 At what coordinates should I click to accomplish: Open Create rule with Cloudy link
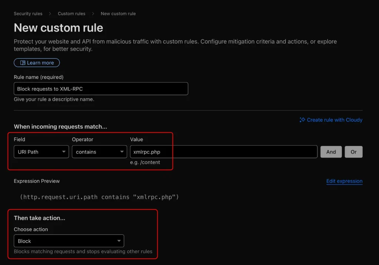click(331, 120)
